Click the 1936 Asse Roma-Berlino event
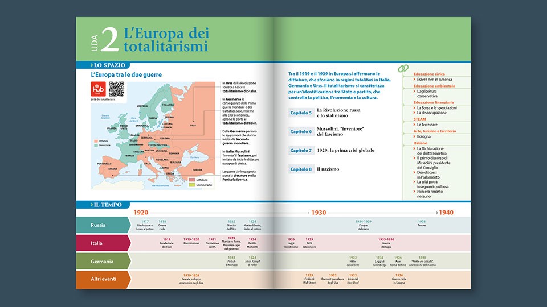Screen dimensions: 547x307 coord(398,262)
